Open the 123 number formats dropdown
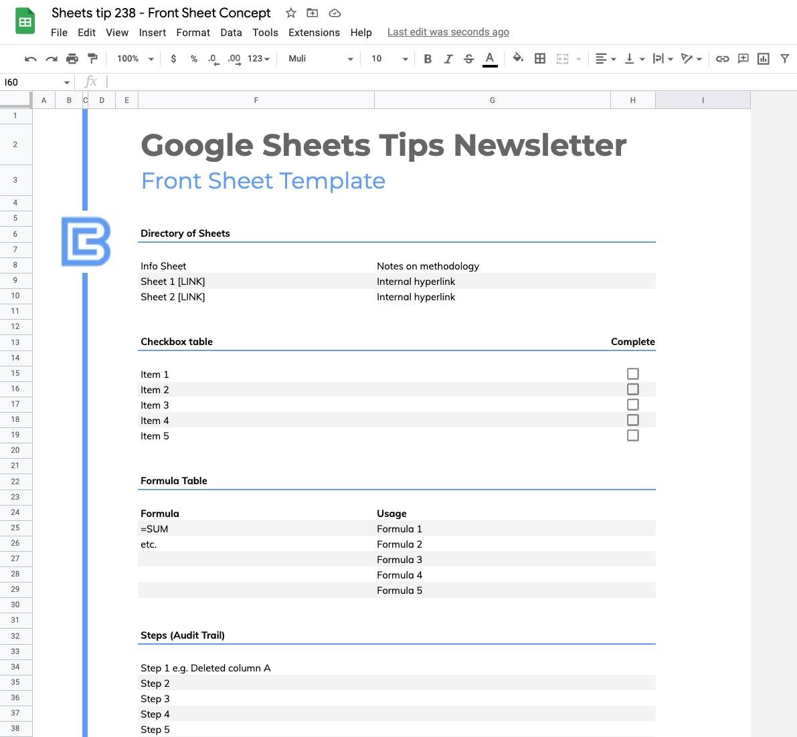This screenshot has height=737, width=797. (258, 59)
